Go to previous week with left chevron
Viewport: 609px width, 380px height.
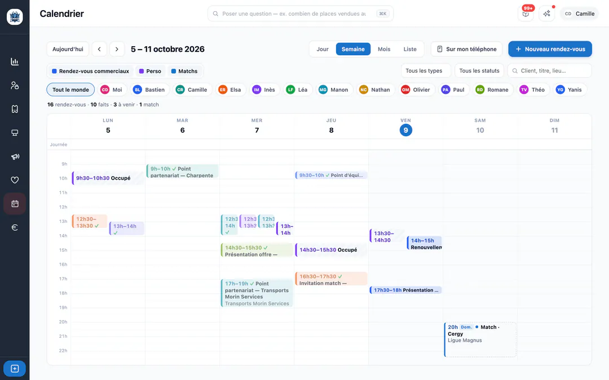click(99, 49)
